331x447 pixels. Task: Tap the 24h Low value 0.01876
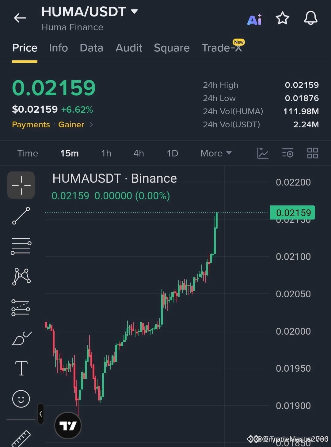pyautogui.click(x=302, y=98)
